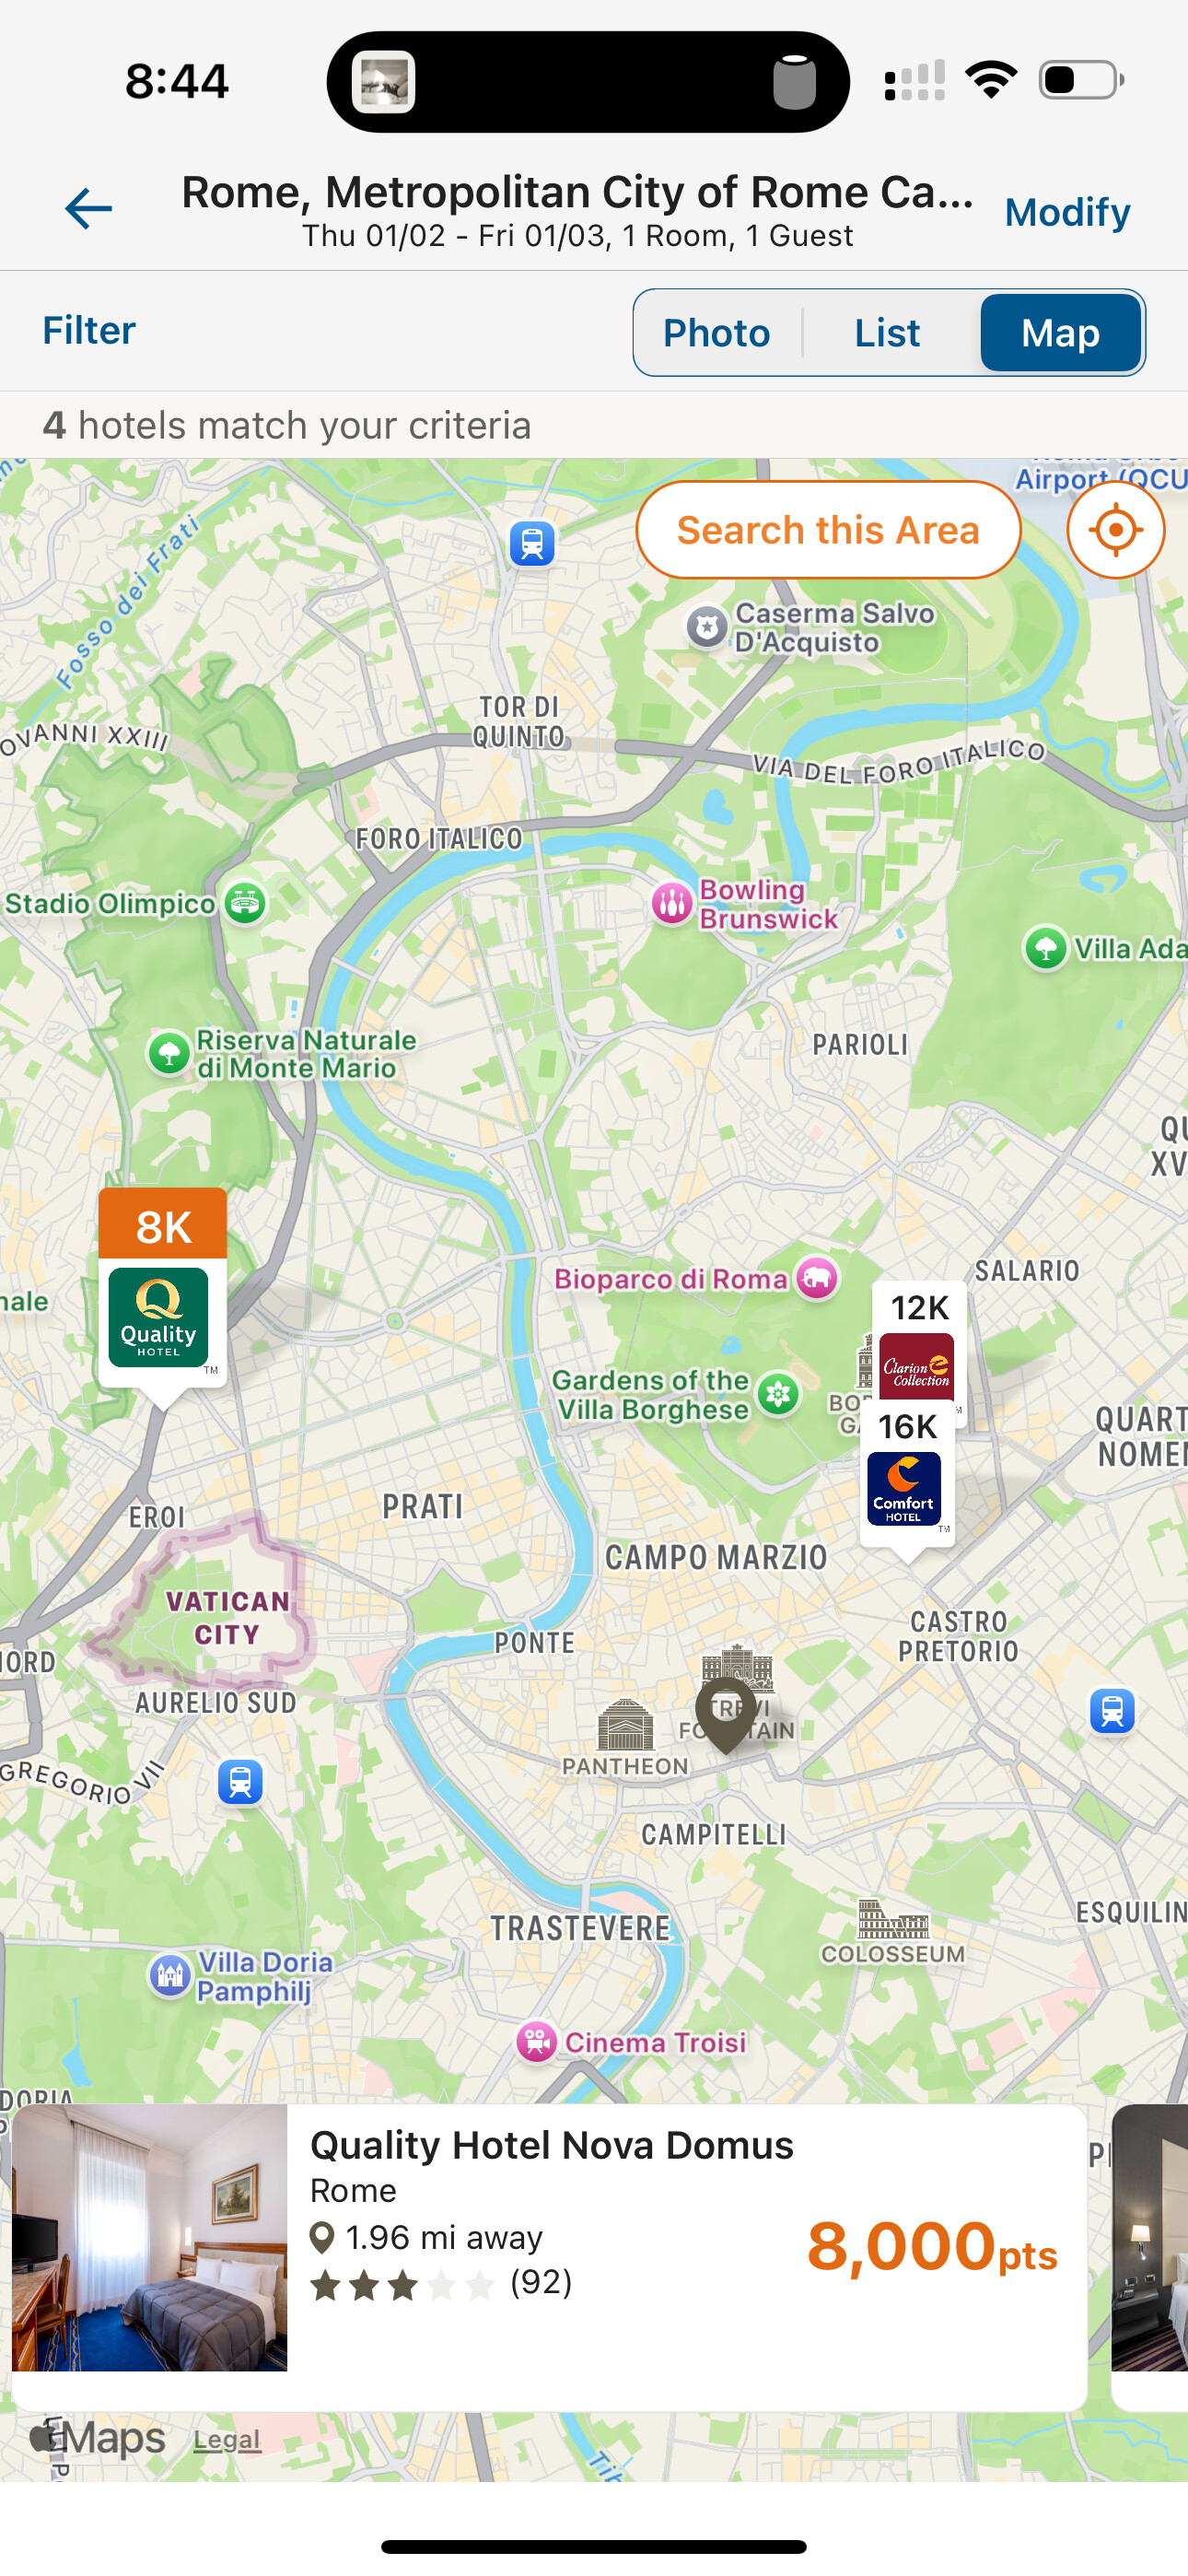Tap the Search this Area button

click(x=828, y=530)
